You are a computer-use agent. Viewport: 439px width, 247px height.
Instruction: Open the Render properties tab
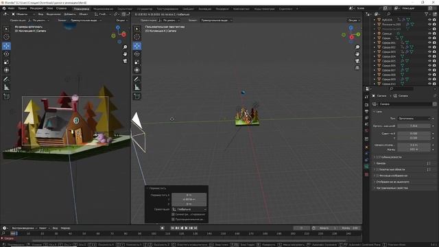click(366, 105)
